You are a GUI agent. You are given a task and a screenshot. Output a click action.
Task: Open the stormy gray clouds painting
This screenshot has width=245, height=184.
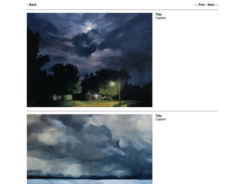coord(89,149)
